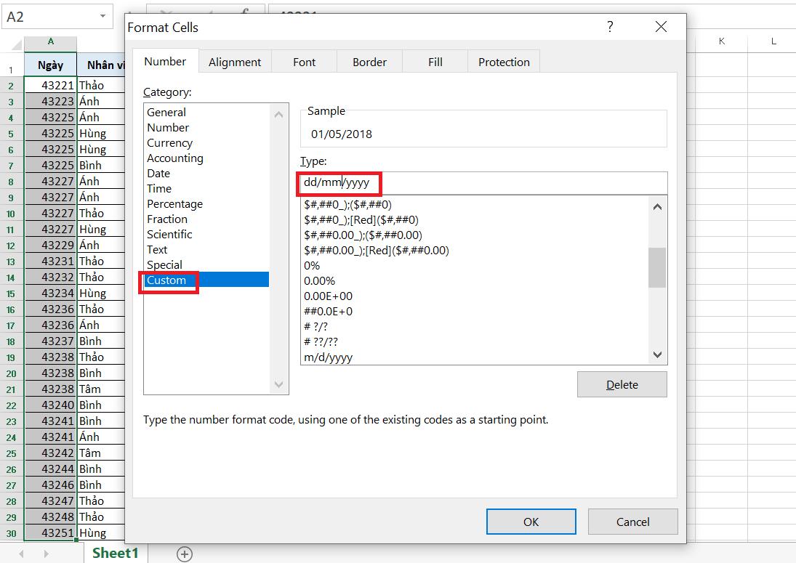The width and height of the screenshot is (796, 563).
Task: Switch to the Alignment tab
Action: 235,62
